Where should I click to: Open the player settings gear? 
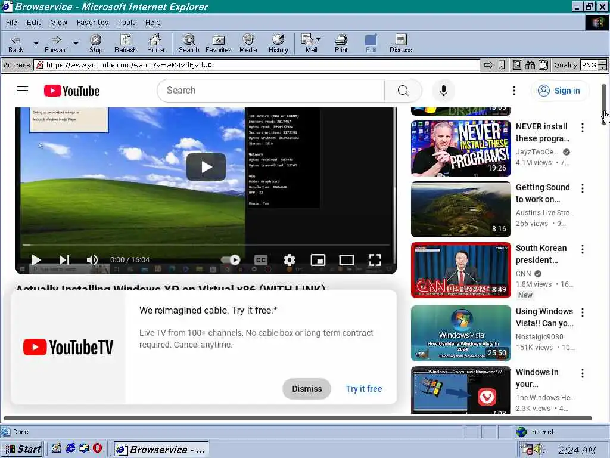pos(290,260)
